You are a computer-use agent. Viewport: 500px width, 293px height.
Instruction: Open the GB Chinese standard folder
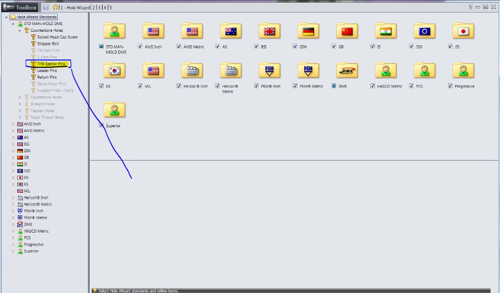coord(347,31)
